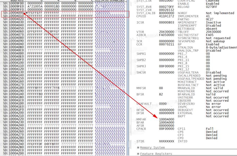Click SYST_CALIB value 80000000
This screenshot has width=237, height=156.
[167, 13]
